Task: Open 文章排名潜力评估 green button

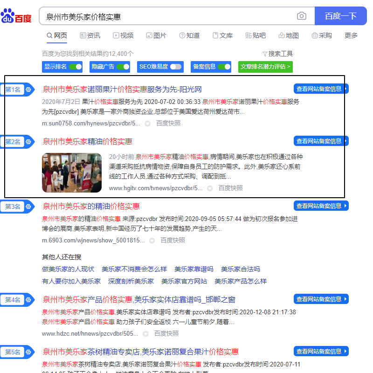Action: (265, 67)
